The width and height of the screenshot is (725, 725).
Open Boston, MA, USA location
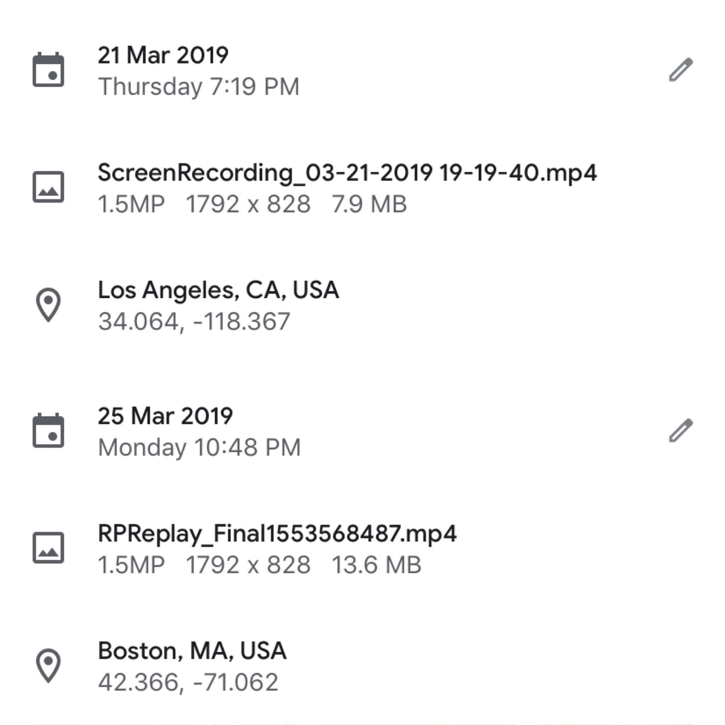click(192, 651)
